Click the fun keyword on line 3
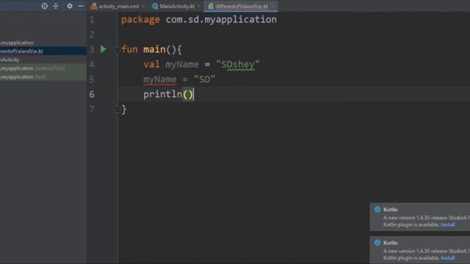Screen dimensions: 470x264 [x=129, y=49]
